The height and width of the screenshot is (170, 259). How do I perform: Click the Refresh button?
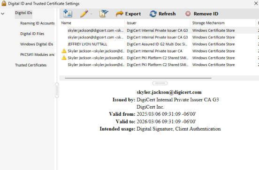coord(162,14)
